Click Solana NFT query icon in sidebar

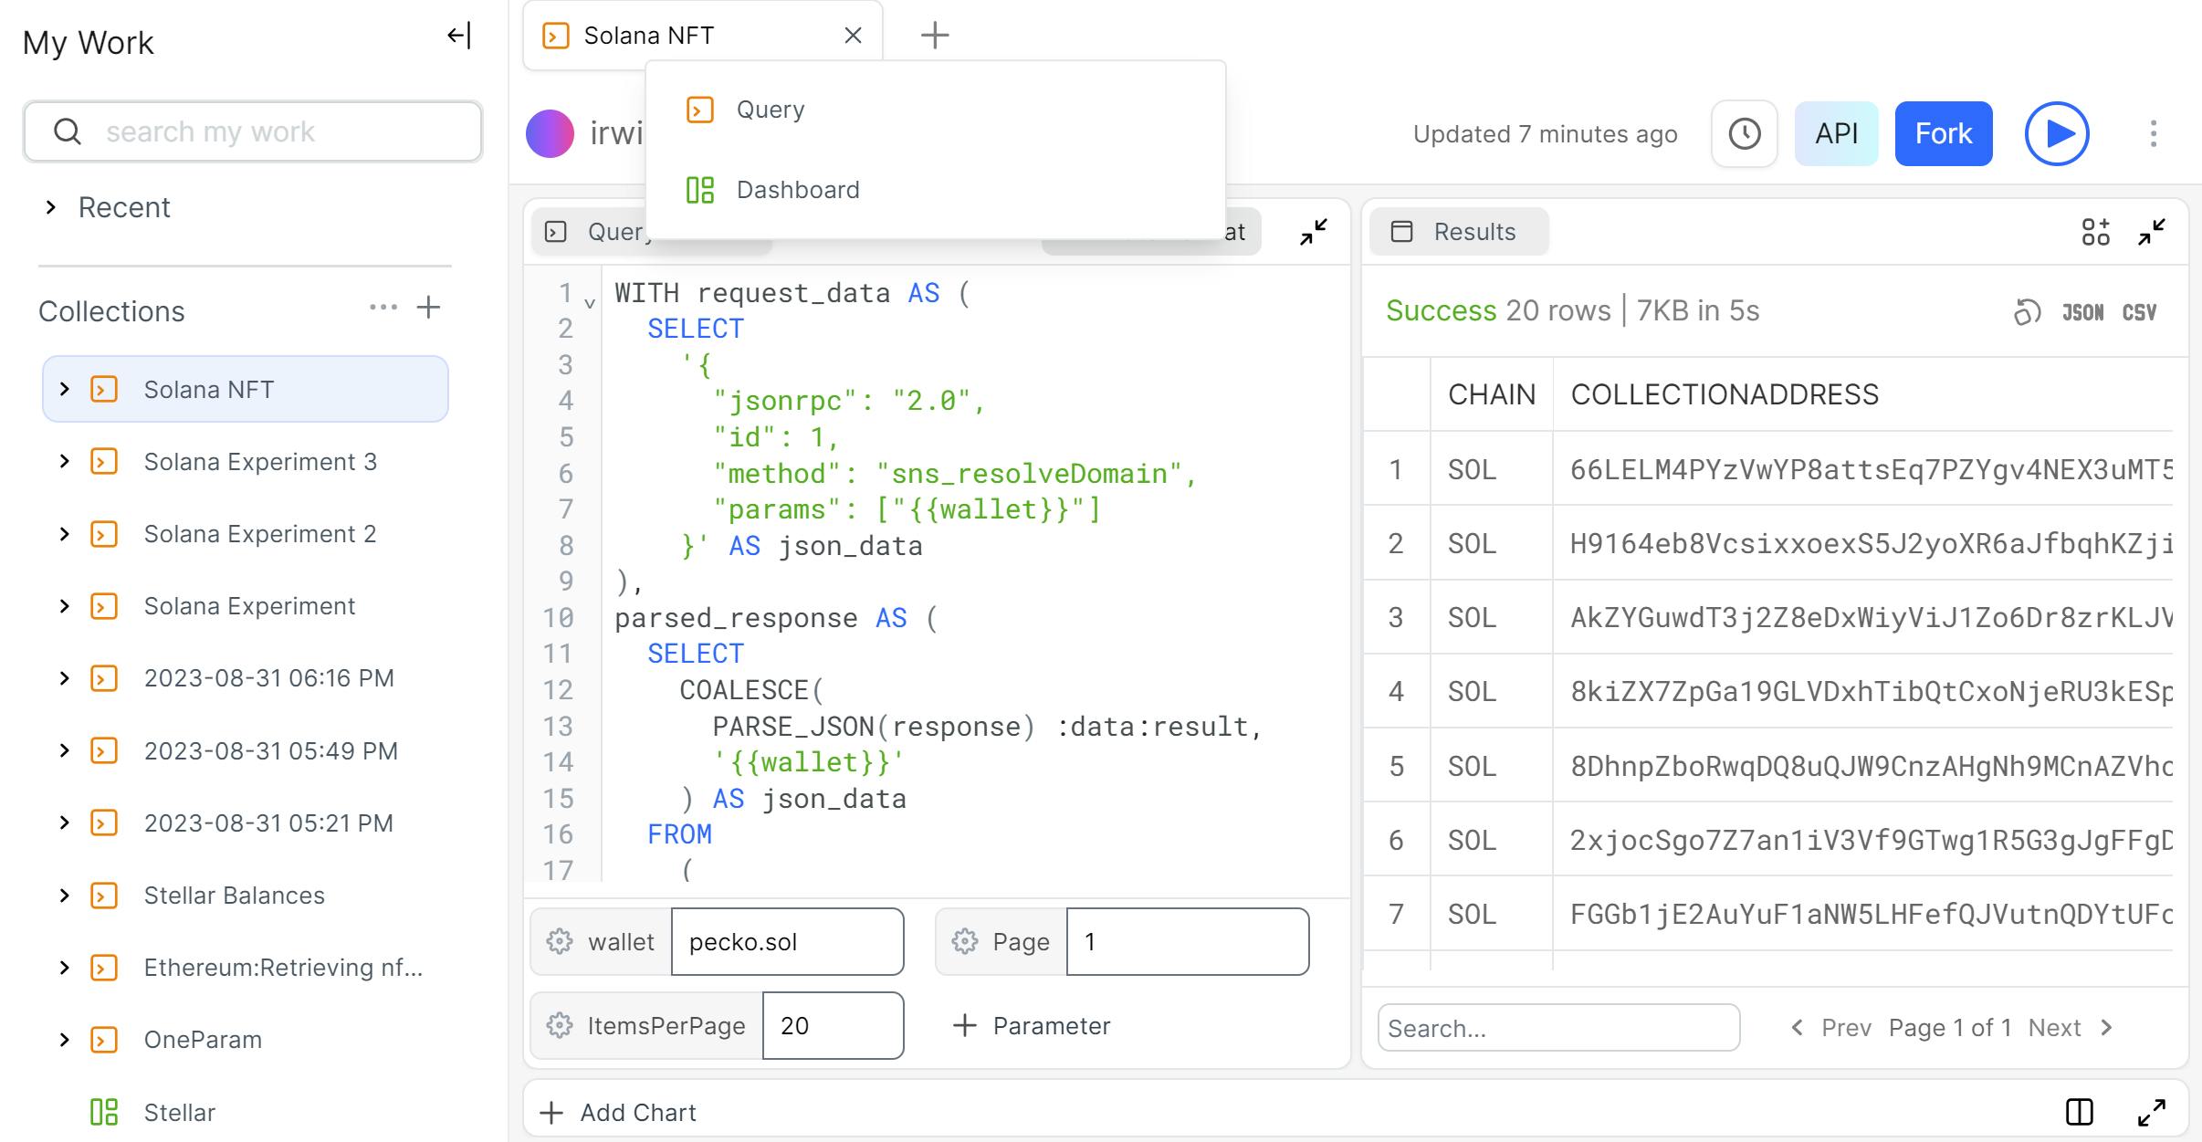point(104,390)
